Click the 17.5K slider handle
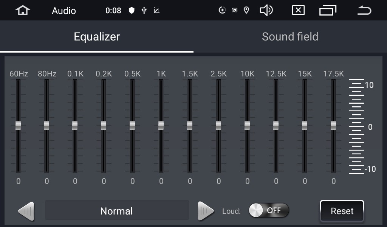Screen dimensions: 387x227 333,125
